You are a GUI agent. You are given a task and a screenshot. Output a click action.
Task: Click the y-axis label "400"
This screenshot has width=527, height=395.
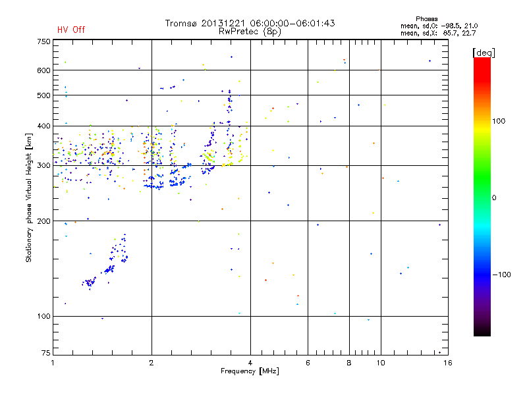[43, 126]
